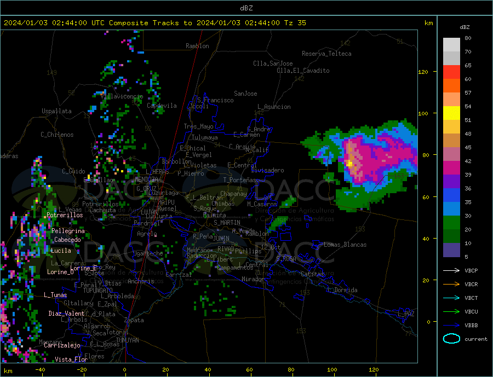
Task: Click the 'Pellegrina' map label
Action: pos(68,231)
